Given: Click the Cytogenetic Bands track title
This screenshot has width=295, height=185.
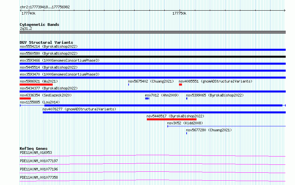Looking at the screenshot, I should (39, 25).
